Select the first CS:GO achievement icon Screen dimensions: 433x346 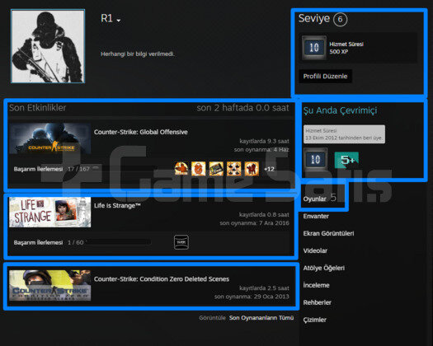(181, 169)
